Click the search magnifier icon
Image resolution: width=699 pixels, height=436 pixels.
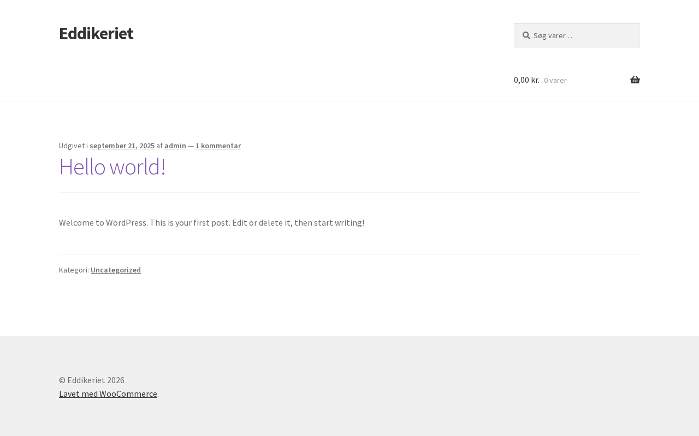[x=526, y=35]
